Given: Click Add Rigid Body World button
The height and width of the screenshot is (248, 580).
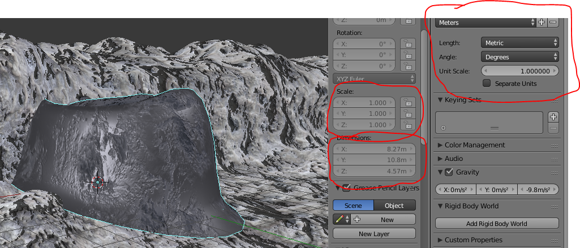Looking at the screenshot, I should [x=497, y=223].
